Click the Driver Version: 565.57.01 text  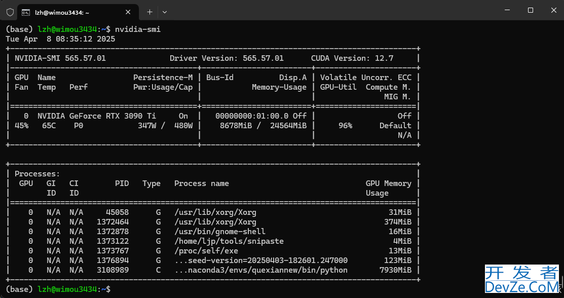(227, 58)
